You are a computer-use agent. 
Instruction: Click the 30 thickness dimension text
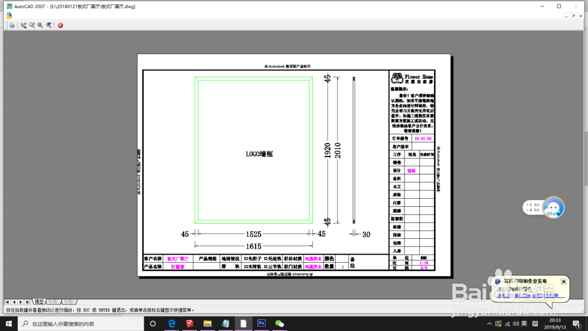pyautogui.click(x=366, y=235)
